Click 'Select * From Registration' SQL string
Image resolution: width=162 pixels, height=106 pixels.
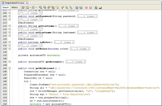[x=69, y=94]
